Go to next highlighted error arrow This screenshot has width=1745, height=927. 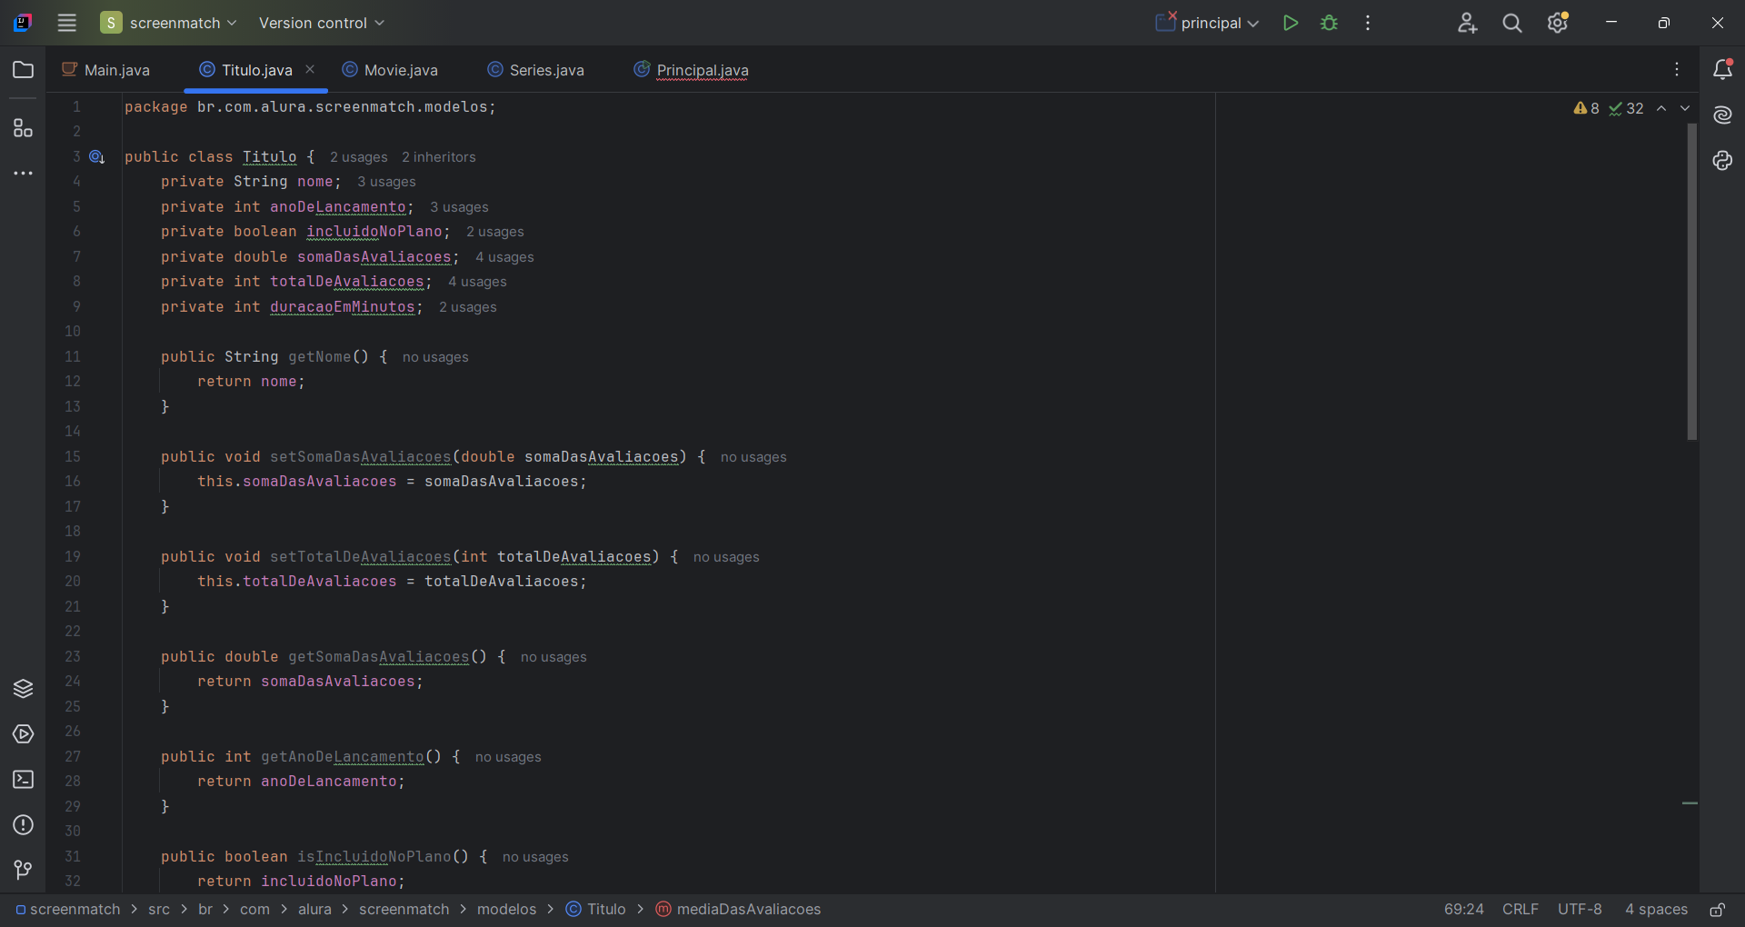[x=1685, y=108]
